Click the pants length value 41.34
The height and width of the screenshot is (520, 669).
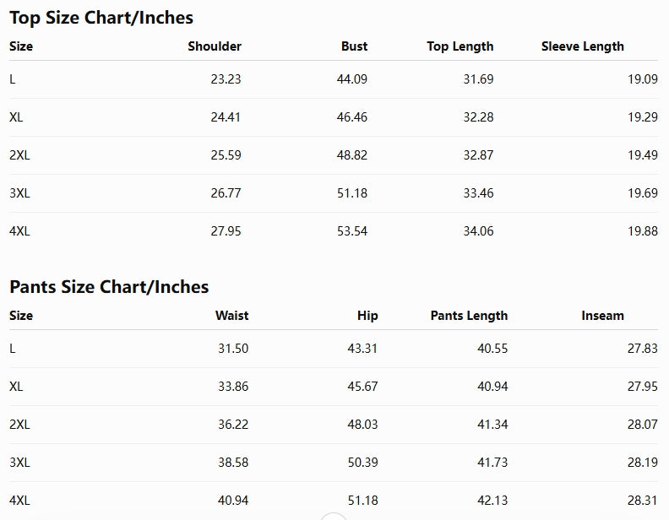coord(492,424)
